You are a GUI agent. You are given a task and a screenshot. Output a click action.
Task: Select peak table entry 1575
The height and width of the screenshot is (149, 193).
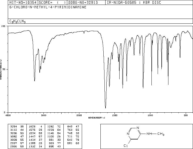32,130
